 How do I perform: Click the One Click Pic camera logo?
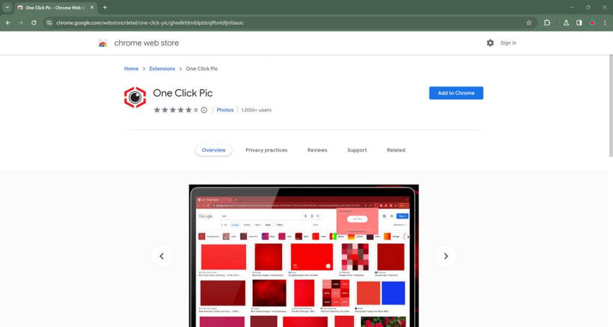pyautogui.click(x=135, y=97)
